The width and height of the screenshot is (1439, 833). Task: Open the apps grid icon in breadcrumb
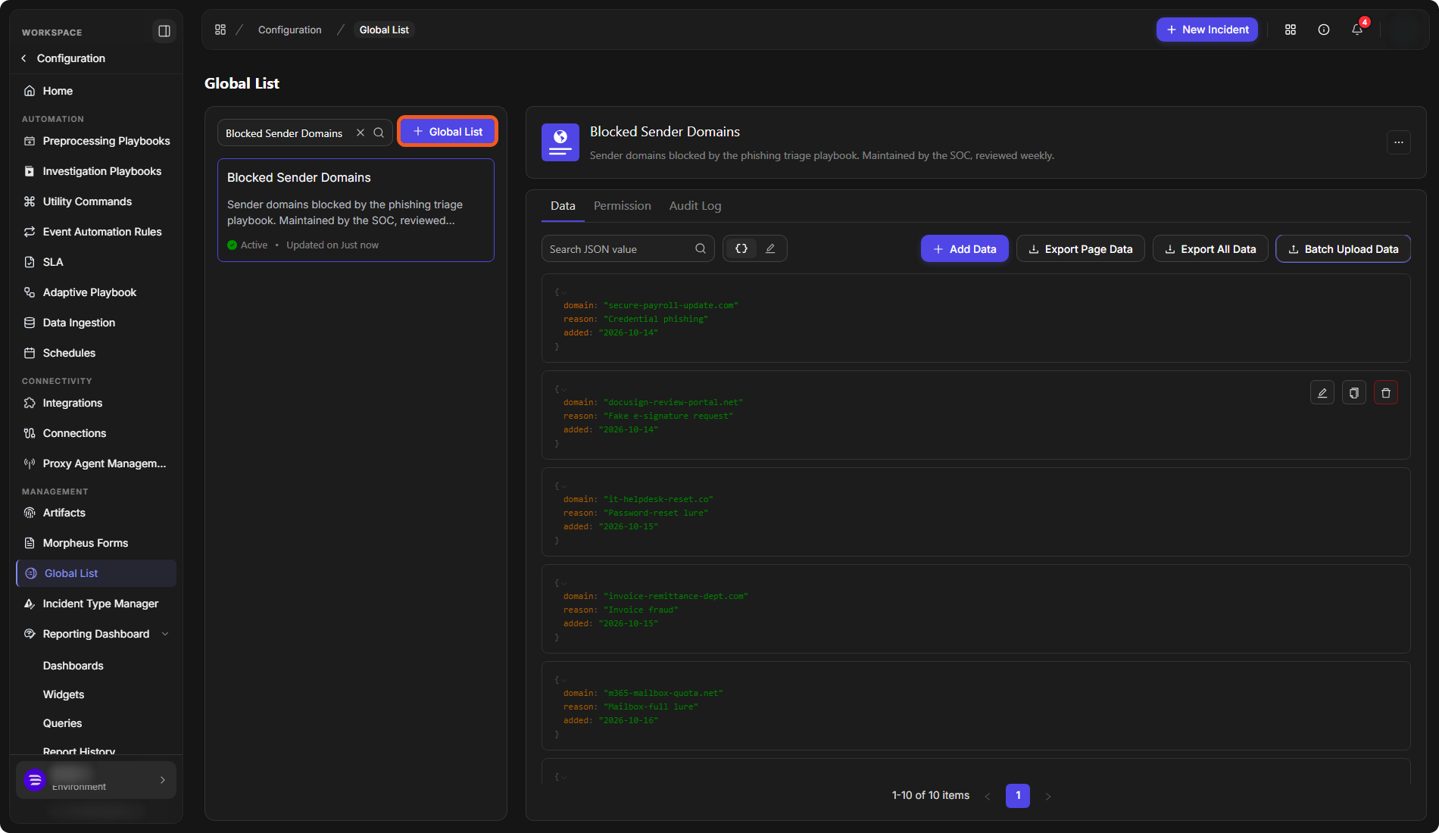220,30
